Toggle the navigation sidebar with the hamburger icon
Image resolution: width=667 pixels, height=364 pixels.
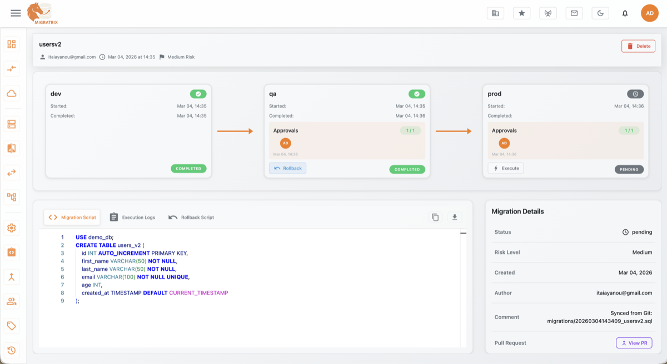pos(15,13)
